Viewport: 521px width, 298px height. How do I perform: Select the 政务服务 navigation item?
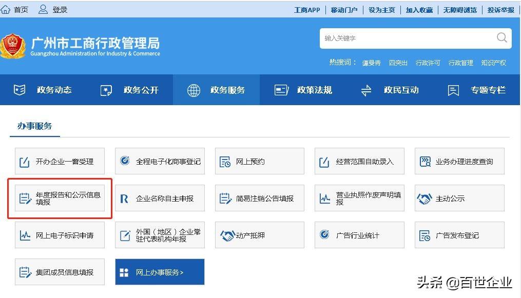point(216,90)
